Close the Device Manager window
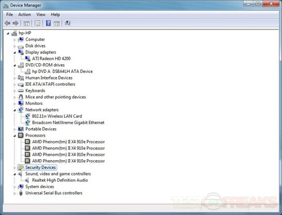282x215 pixels. (271, 4)
